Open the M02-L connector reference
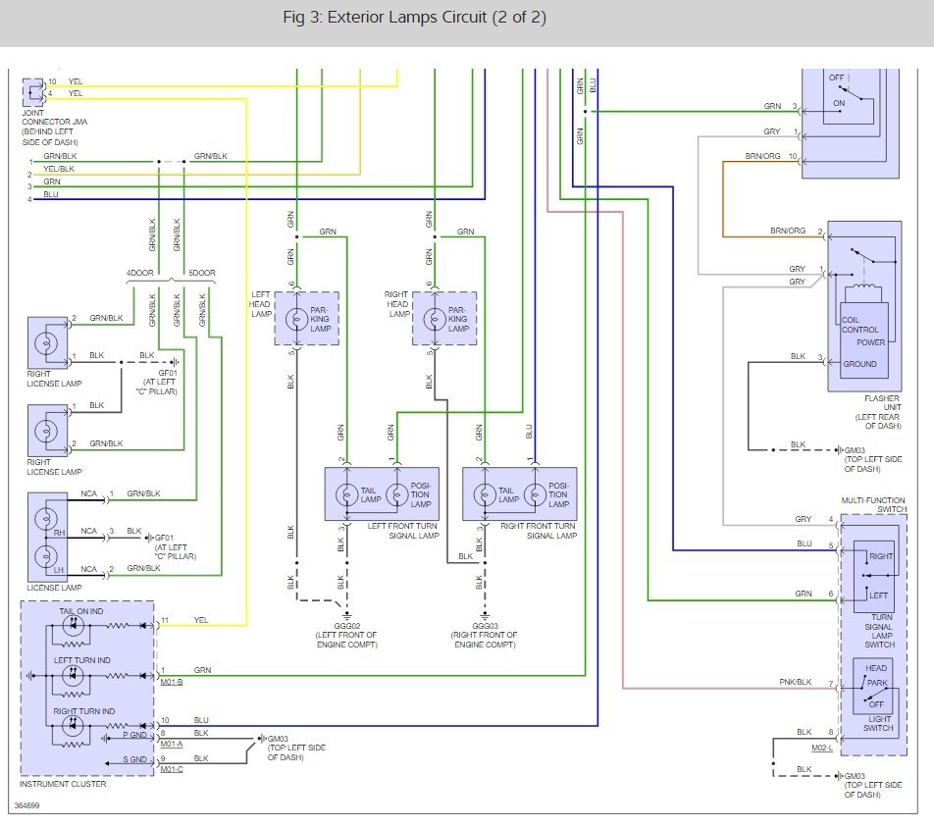This screenshot has width=934, height=828. coord(822,748)
